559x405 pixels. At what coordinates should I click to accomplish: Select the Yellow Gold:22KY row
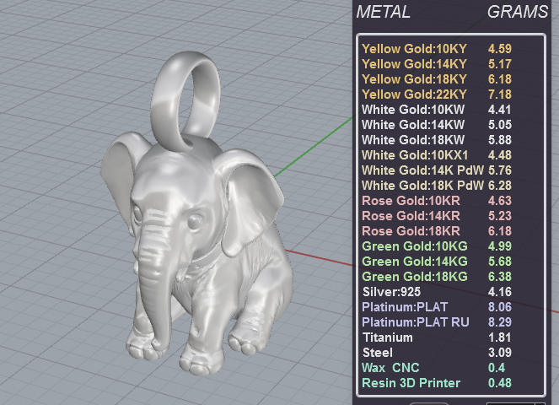coord(437,94)
